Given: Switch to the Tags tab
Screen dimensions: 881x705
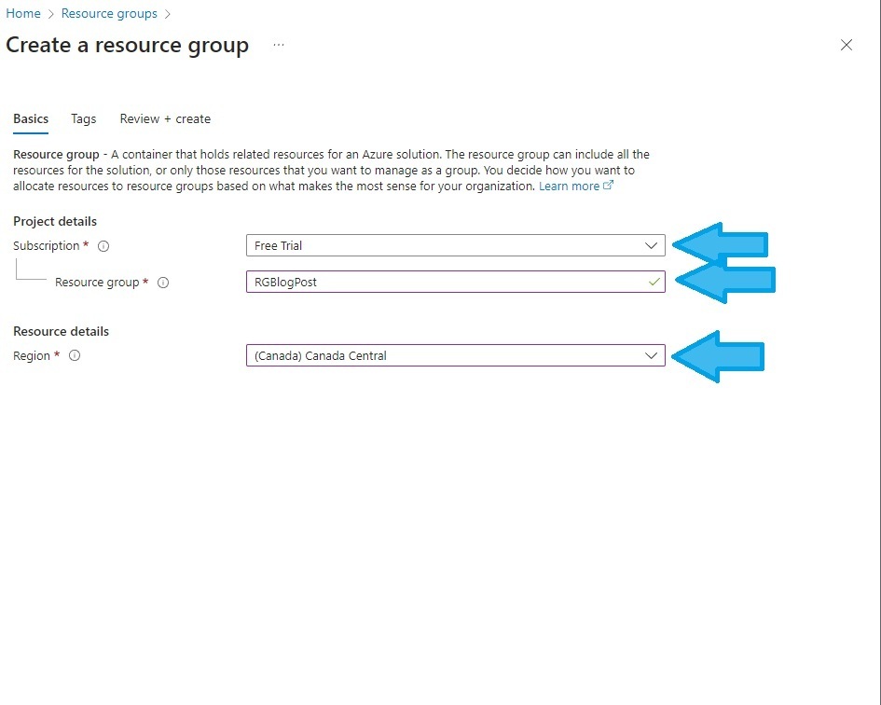Looking at the screenshot, I should point(83,118).
